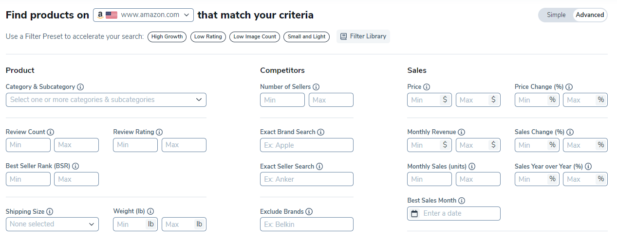Image resolution: width=617 pixels, height=240 pixels.
Task: Apply the High Growth filter preset
Action: pyautogui.click(x=167, y=36)
